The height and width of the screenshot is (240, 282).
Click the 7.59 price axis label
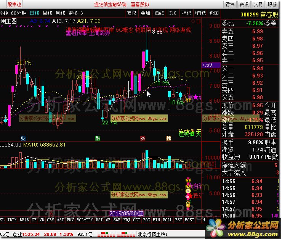pyautogui.click(x=211, y=65)
